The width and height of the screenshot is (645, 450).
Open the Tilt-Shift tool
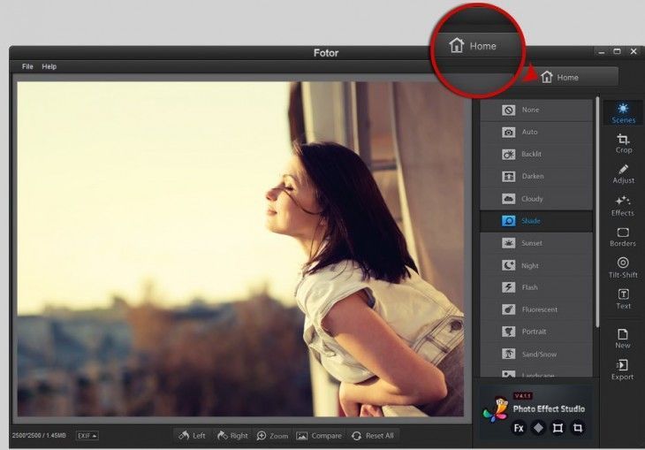623,268
